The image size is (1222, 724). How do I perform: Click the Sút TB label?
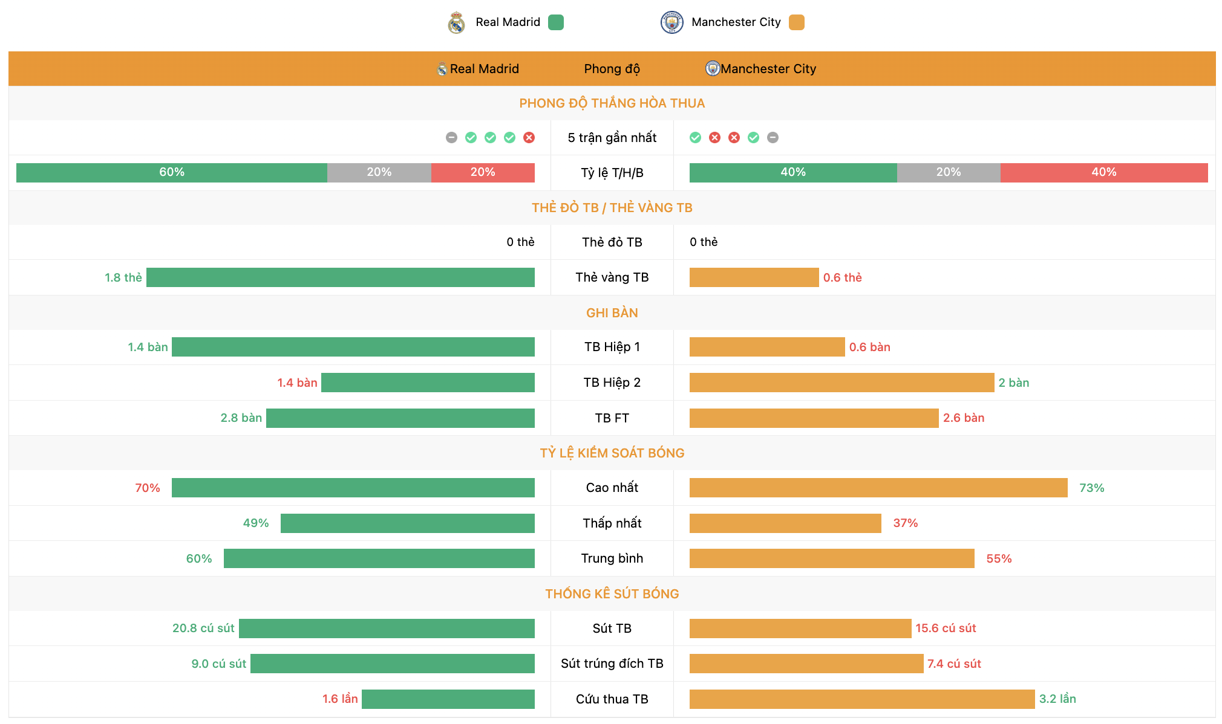612,629
